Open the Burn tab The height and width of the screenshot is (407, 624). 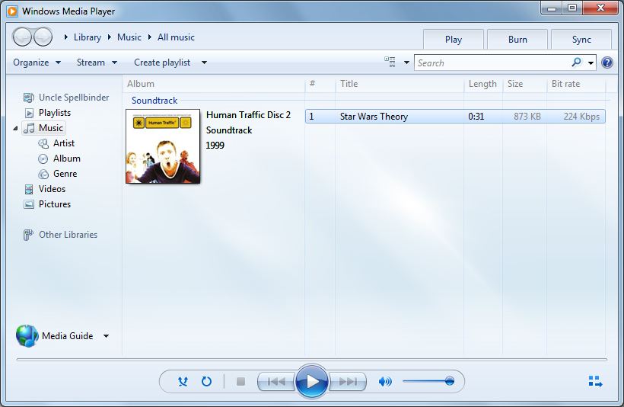click(517, 40)
